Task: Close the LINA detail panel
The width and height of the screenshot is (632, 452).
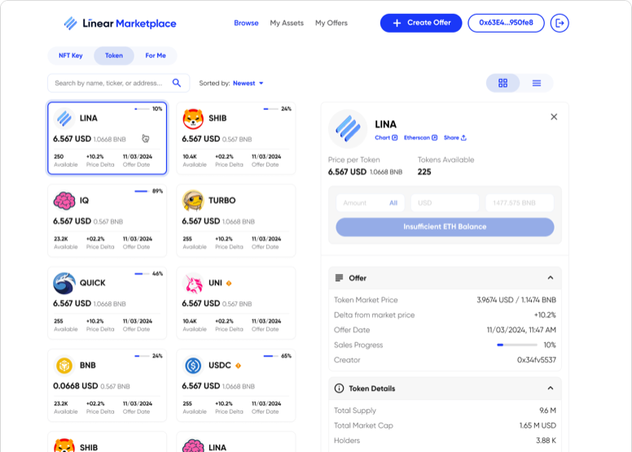Action: (554, 117)
